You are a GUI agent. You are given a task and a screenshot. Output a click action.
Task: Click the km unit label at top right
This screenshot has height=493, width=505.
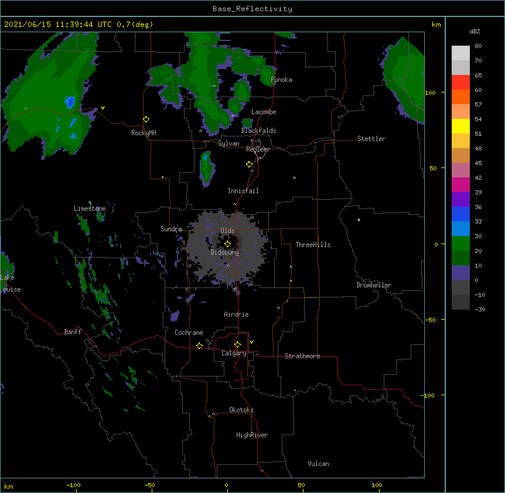[436, 25]
